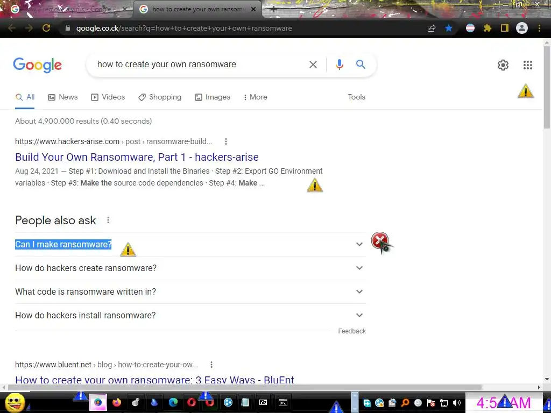Expand 'What code is ransomware written in?'
551x413 pixels.
coord(190,291)
